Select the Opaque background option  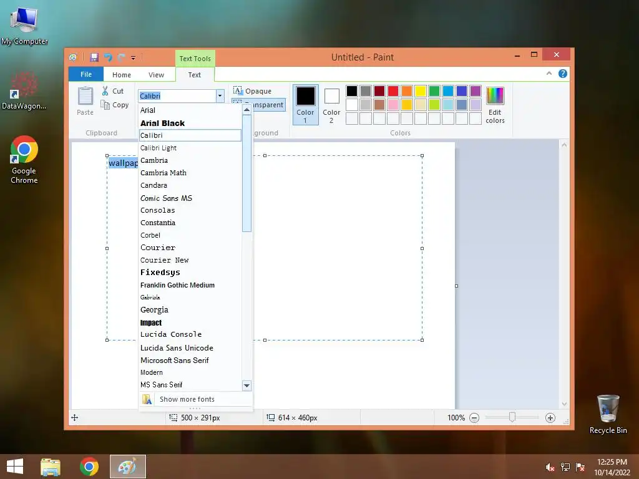253,91
